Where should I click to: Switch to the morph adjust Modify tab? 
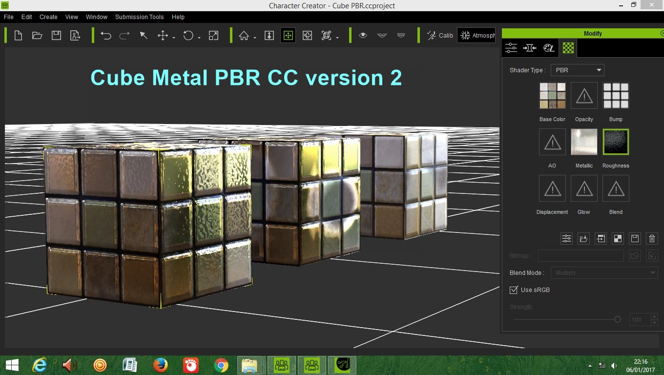(530, 48)
